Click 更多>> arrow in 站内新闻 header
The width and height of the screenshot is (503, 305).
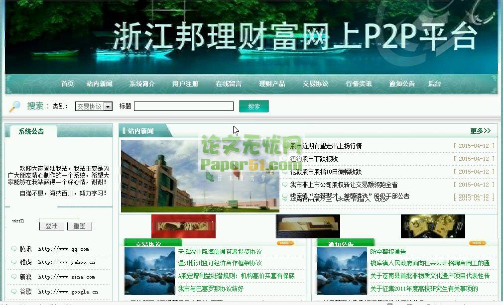tap(480, 131)
